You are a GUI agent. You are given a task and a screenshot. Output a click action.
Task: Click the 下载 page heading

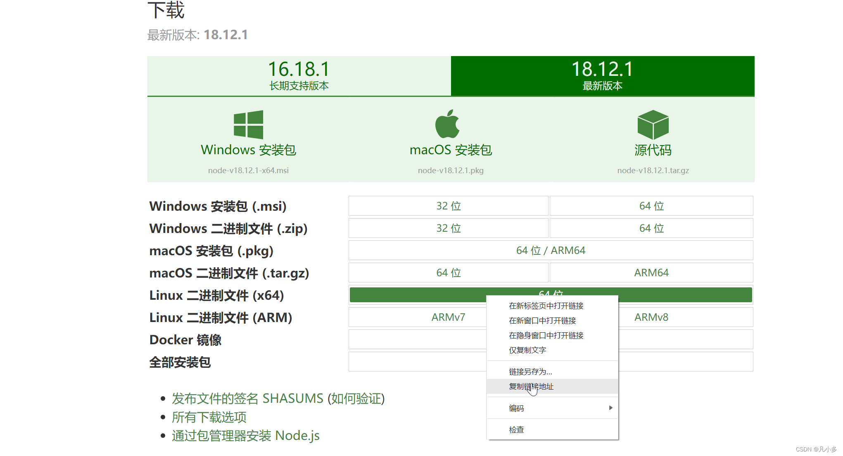[x=166, y=10]
